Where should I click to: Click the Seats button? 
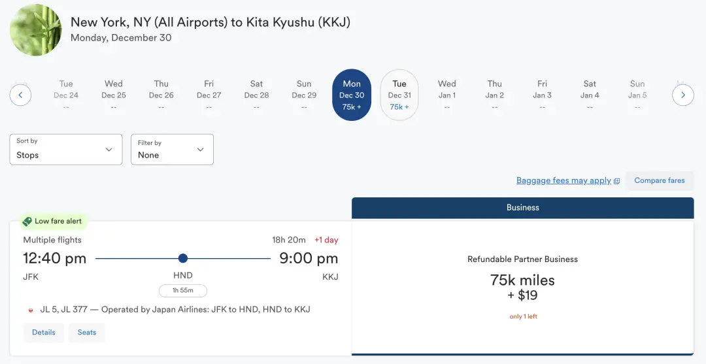click(x=87, y=332)
